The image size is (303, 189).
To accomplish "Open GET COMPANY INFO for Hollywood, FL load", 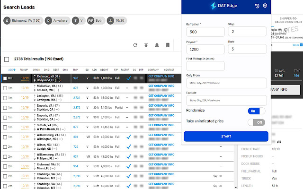I will (x=161, y=77).
